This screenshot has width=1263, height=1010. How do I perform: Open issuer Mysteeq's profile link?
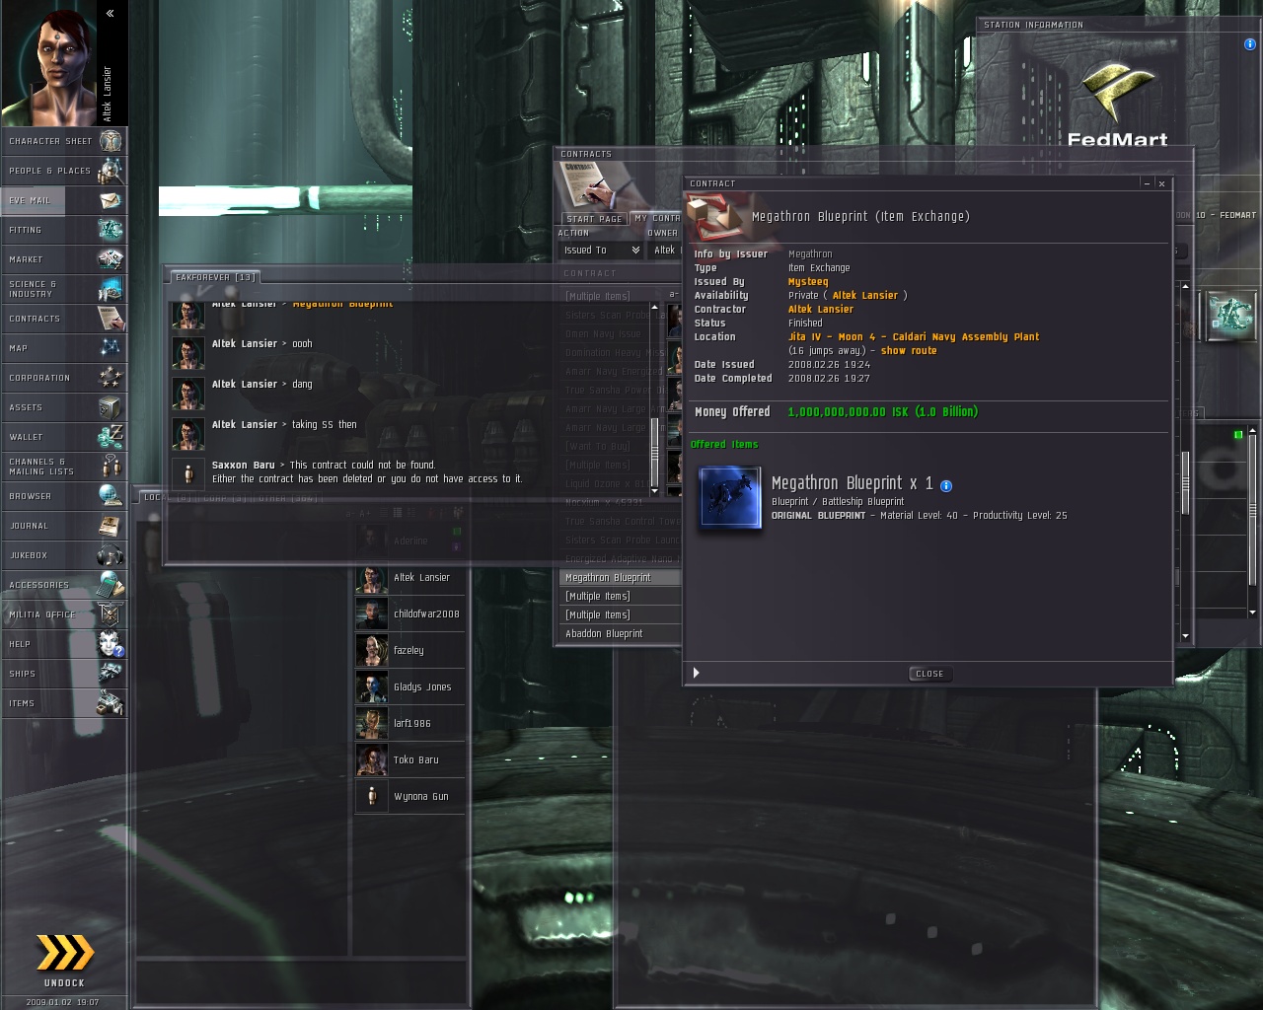tap(808, 282)
